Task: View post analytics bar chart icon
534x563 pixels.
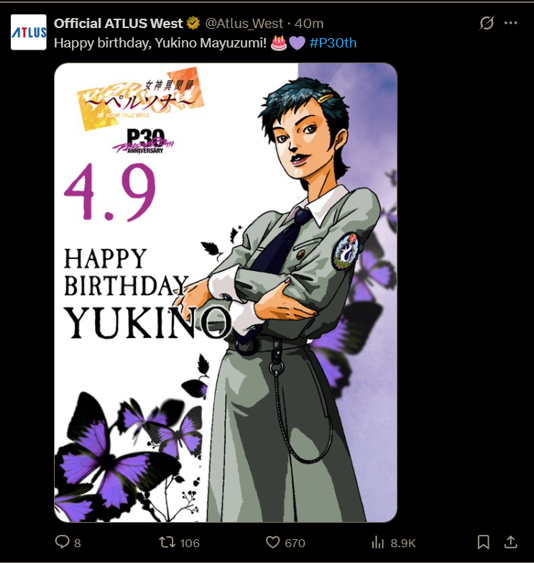Action: point(377,542)
